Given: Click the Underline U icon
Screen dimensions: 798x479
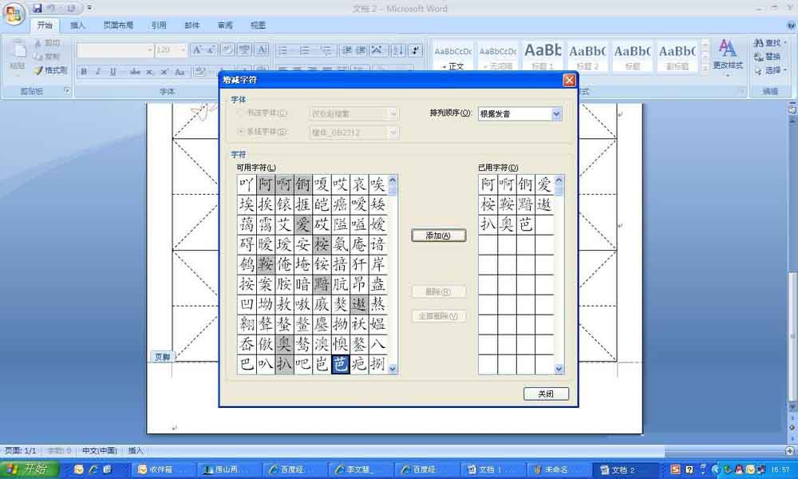Looking at the screenshot, I should pos(113,73).
